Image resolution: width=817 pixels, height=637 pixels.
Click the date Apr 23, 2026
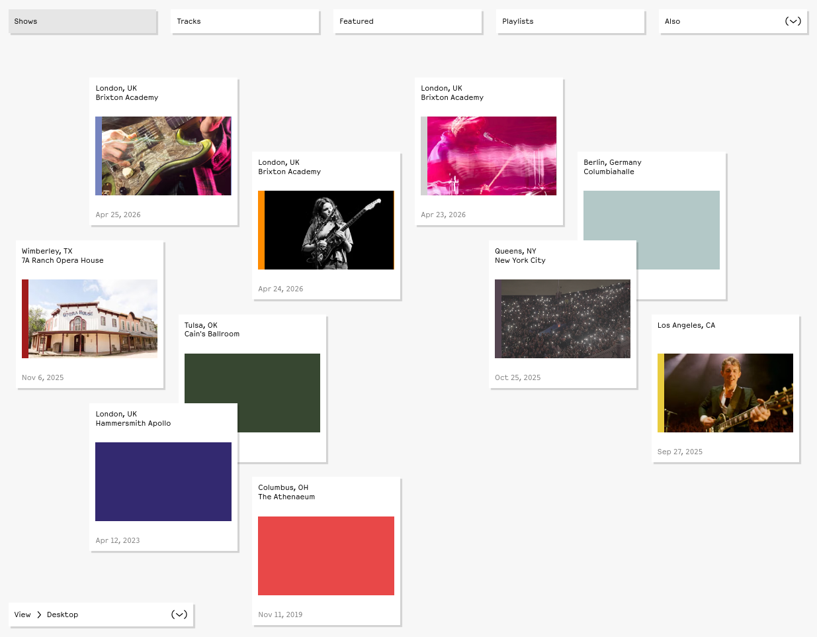click(x=443, y=215)
